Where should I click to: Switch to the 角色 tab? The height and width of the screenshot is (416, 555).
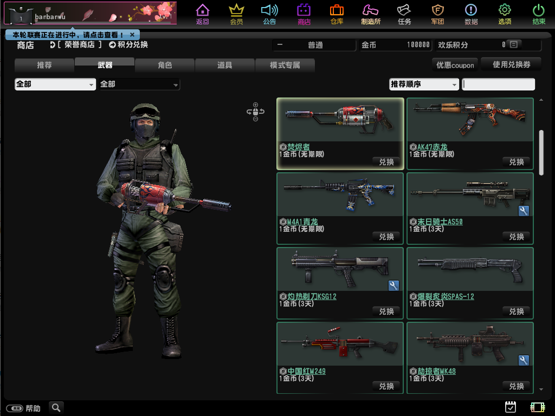click(x=165, y=66)
